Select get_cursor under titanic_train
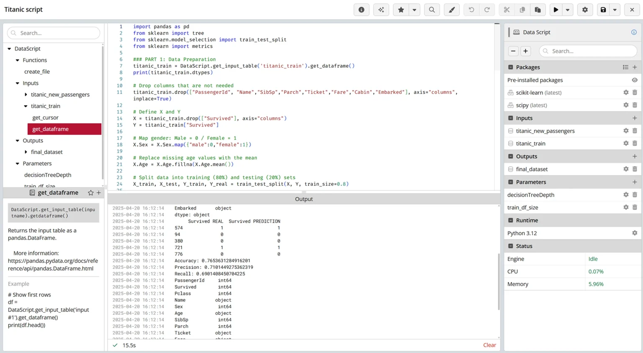This screenshot has width=643, height=353. point(45,118)
